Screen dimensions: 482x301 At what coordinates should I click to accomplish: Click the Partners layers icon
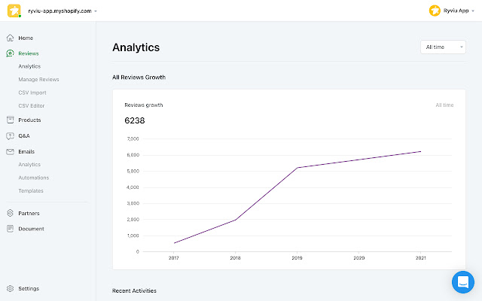pyautogui.click(x=10, y=213)
